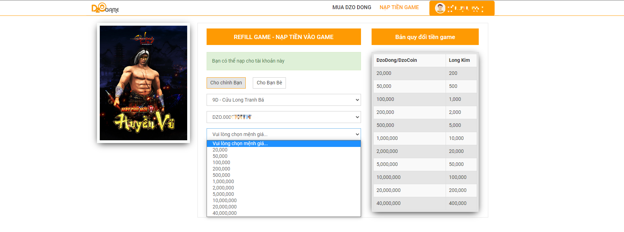Pick 2,000,000 from the denomination list
Screen dimensions: 624x232
point(284,188)
